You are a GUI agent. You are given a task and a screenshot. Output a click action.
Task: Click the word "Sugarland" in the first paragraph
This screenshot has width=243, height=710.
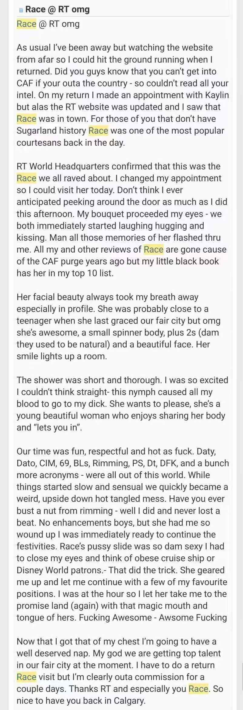click(36, 131)
